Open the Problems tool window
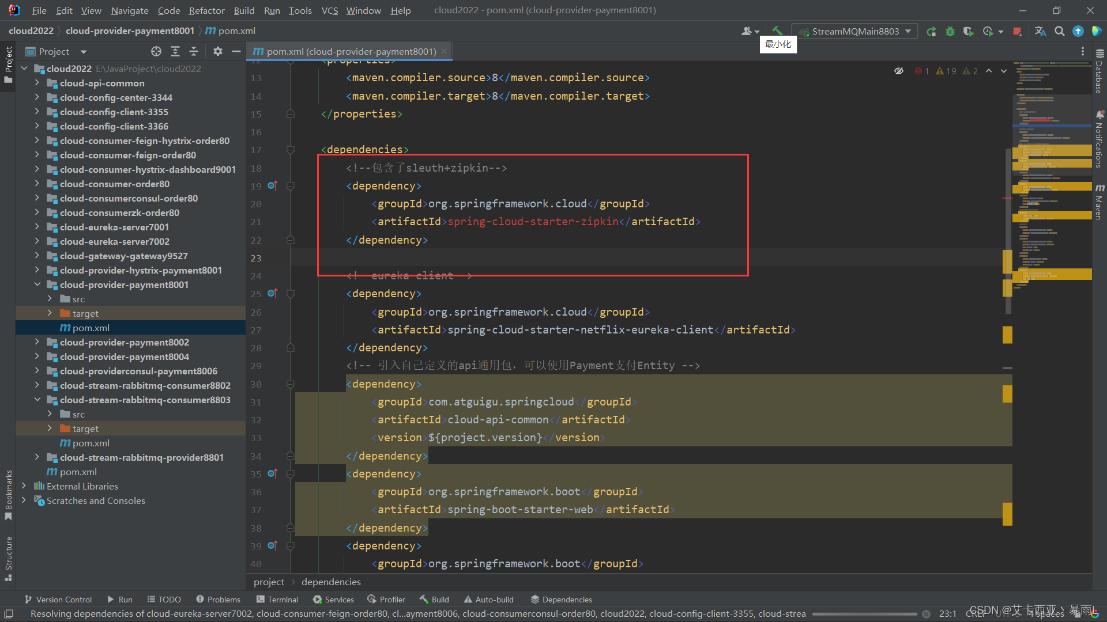The height and width of the screenshot is (622, 1107). click(x=218, y=600)
